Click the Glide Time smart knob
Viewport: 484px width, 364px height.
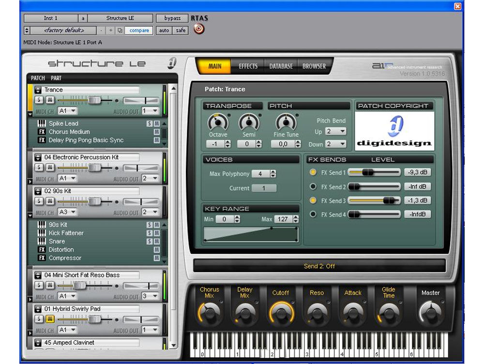[389, 313]
